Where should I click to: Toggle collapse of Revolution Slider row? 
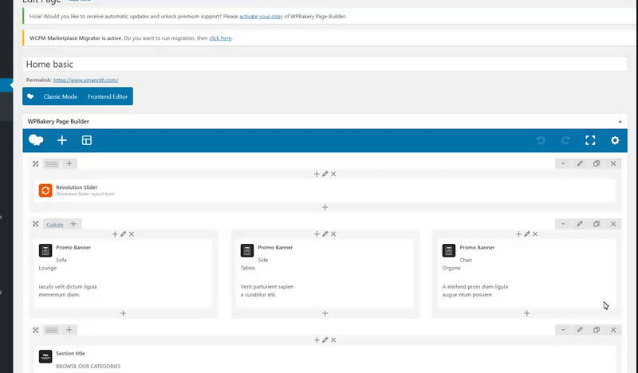click(563, 163)
